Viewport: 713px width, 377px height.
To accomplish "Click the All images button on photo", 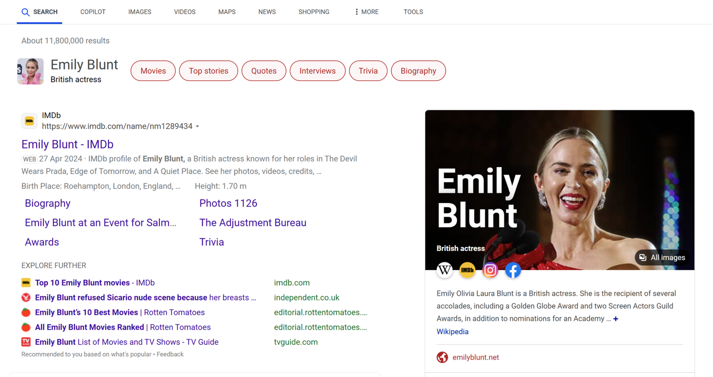I will 662,258.
